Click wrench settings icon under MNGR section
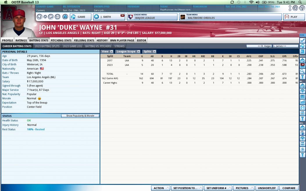This screenshot has height=191, width=306. click(x=302, y=77)
